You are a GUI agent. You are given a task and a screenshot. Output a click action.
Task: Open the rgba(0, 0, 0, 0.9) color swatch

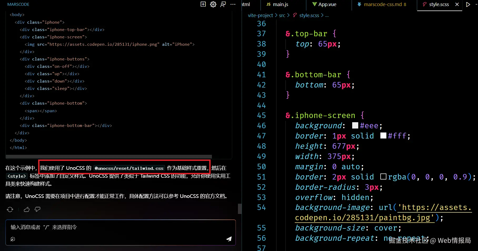click(x=383, y=177)
